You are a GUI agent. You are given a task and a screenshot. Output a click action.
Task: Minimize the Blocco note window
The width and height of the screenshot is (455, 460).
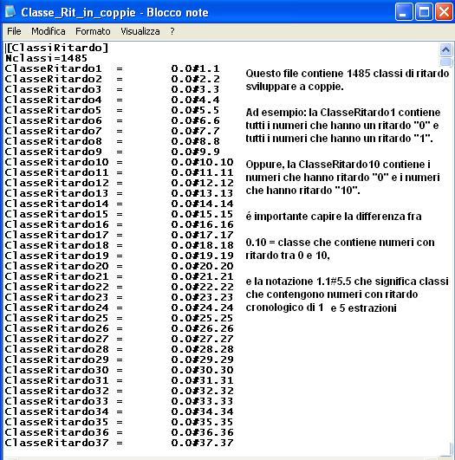point(404,12)
